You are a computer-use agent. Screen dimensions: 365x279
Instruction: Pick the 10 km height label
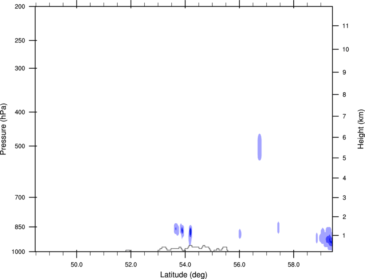pos(345,49)
